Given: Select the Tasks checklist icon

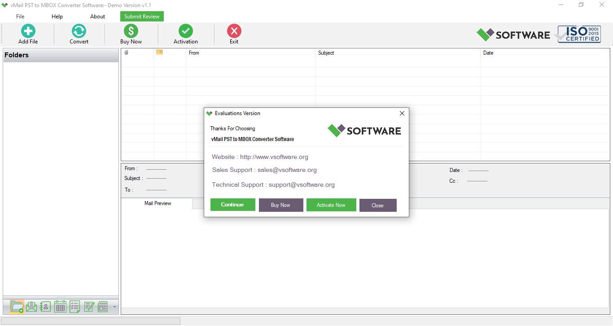Looking at the screenshot, I should pos(74,307).
